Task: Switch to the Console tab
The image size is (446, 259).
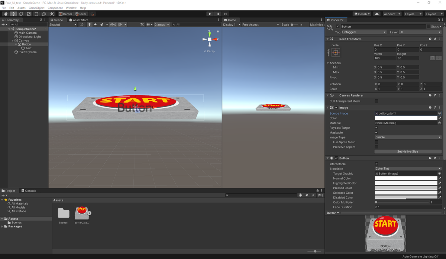Action: point(29,191)
